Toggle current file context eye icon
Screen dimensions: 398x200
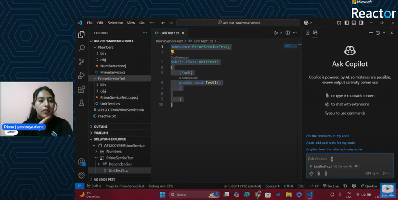[356, 166]
